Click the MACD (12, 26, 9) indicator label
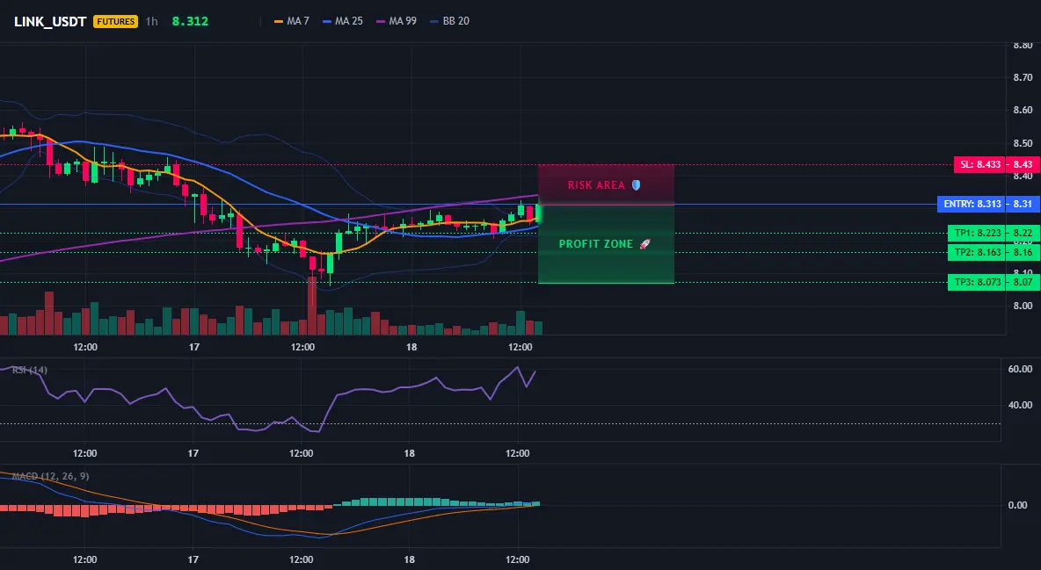The image size is (1041, 570). pos(50,476)
